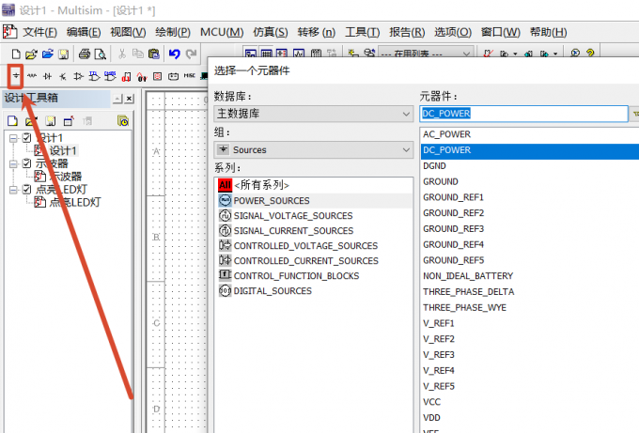The image size is (639, 433).
Task: Click the Print icon in main toolbar
Action: pos(85,54)
